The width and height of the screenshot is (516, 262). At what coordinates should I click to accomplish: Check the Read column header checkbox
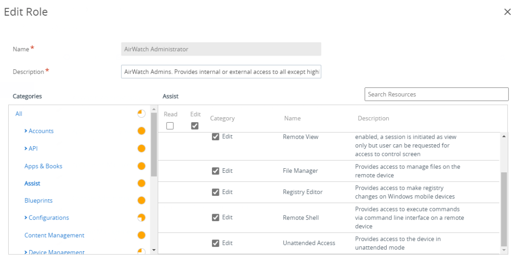pos(170,126)
